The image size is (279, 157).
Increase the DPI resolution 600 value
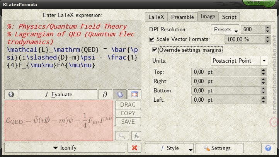pos(267,27)
